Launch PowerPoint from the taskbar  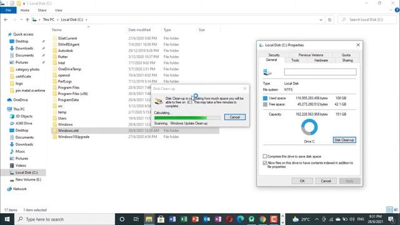point(195,219)
